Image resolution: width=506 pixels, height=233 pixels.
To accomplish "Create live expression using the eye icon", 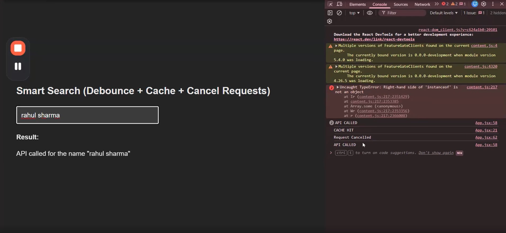I will click(370, 13).
